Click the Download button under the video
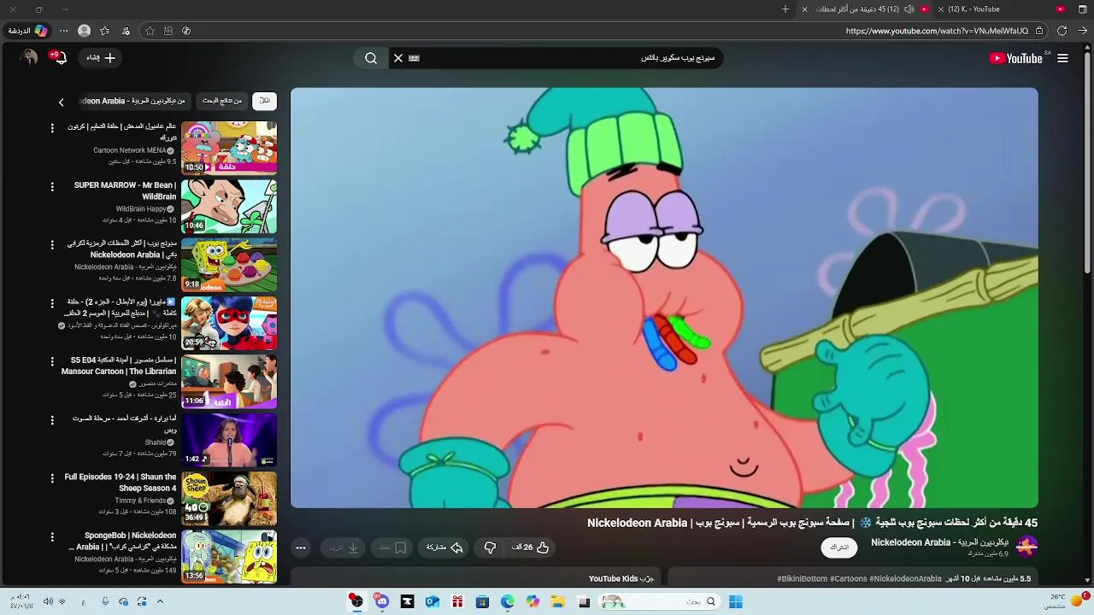This screenshot has height=615, width=1094. 344,548
